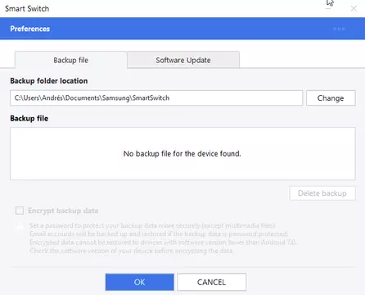Click the Backup folder location heading
365x295 pixels.
(x=49, y=81)
